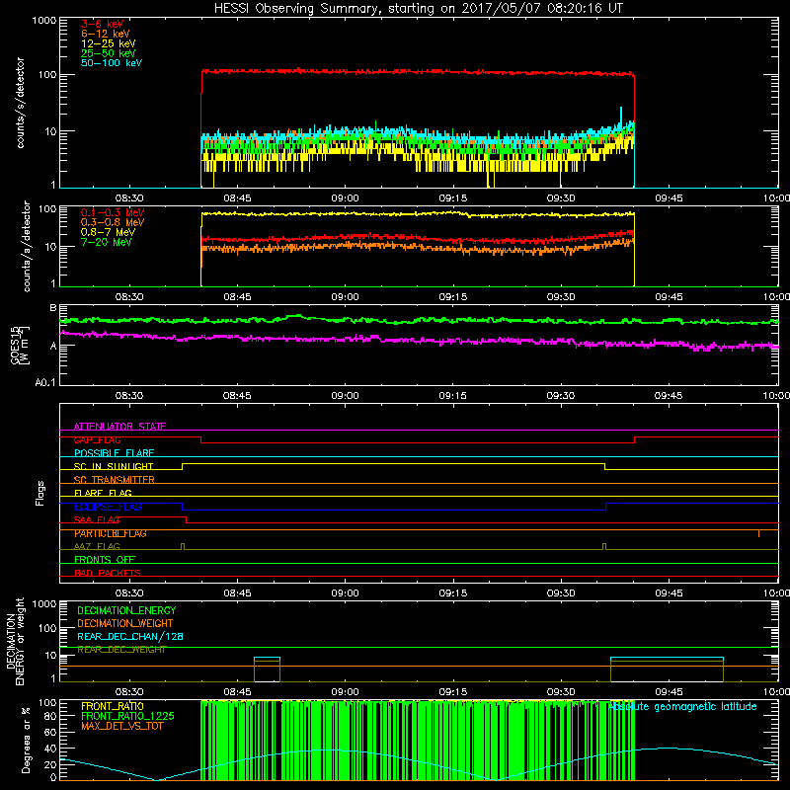Screen dimensions: 790x790
Task: Click the 0.3-0.8 MeV legend entry
Action: [x=113, y=222]
